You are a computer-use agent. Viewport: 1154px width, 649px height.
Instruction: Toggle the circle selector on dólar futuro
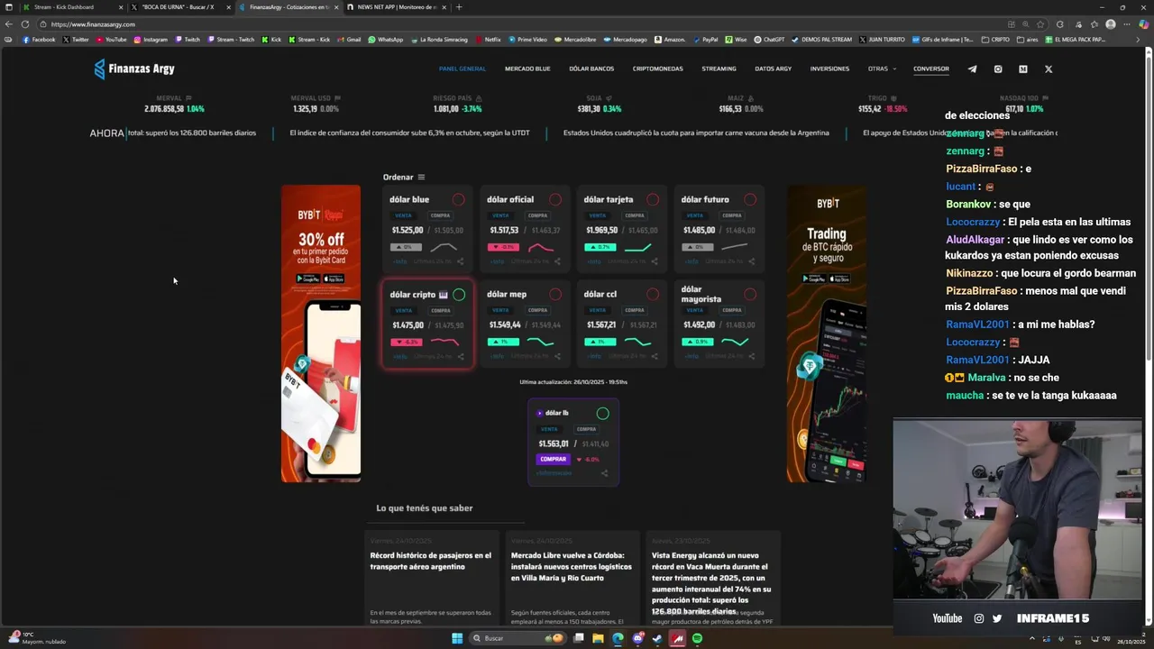[750, 199]
